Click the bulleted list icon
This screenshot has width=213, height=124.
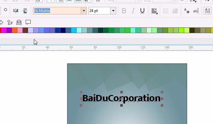tap(166, 11)
